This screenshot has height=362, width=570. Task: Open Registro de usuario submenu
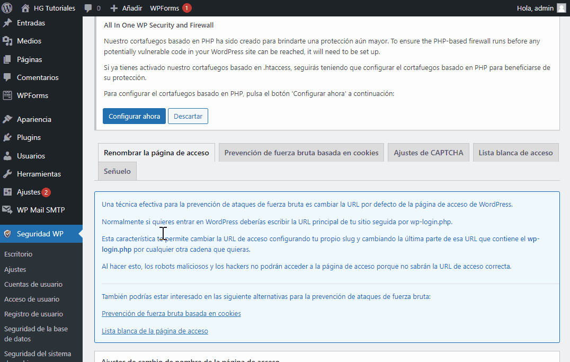click(x=33, y=314)
